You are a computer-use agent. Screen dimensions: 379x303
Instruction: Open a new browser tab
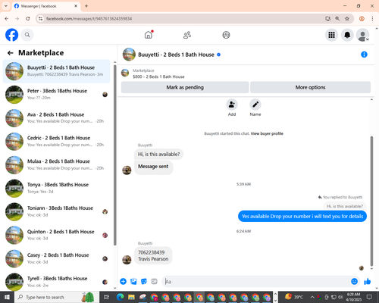[86, 6]
